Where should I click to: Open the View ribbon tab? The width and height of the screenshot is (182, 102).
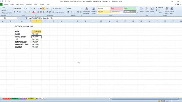click(x=48, y=5)
